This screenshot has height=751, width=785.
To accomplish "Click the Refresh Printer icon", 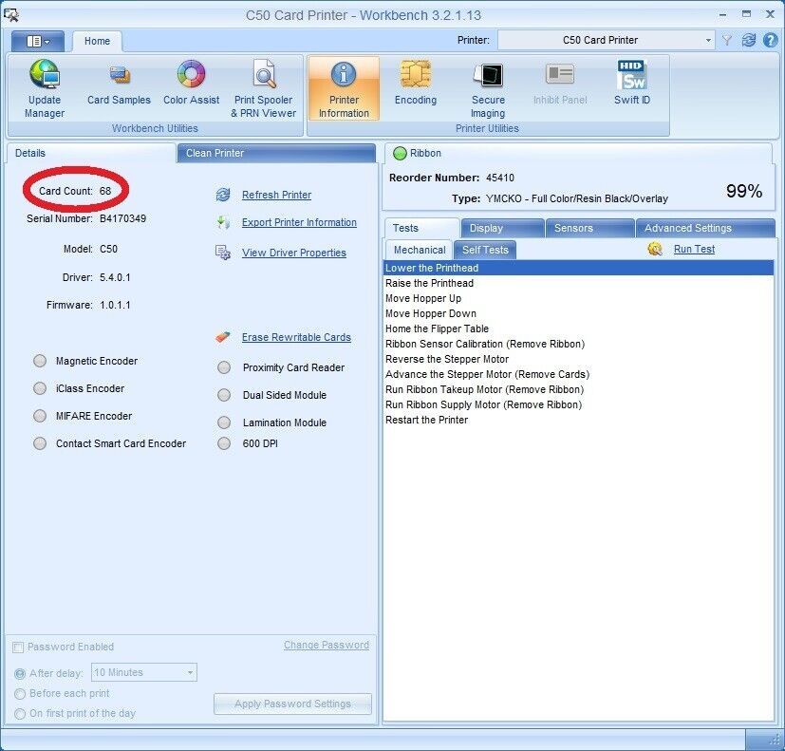I will 223,195.
